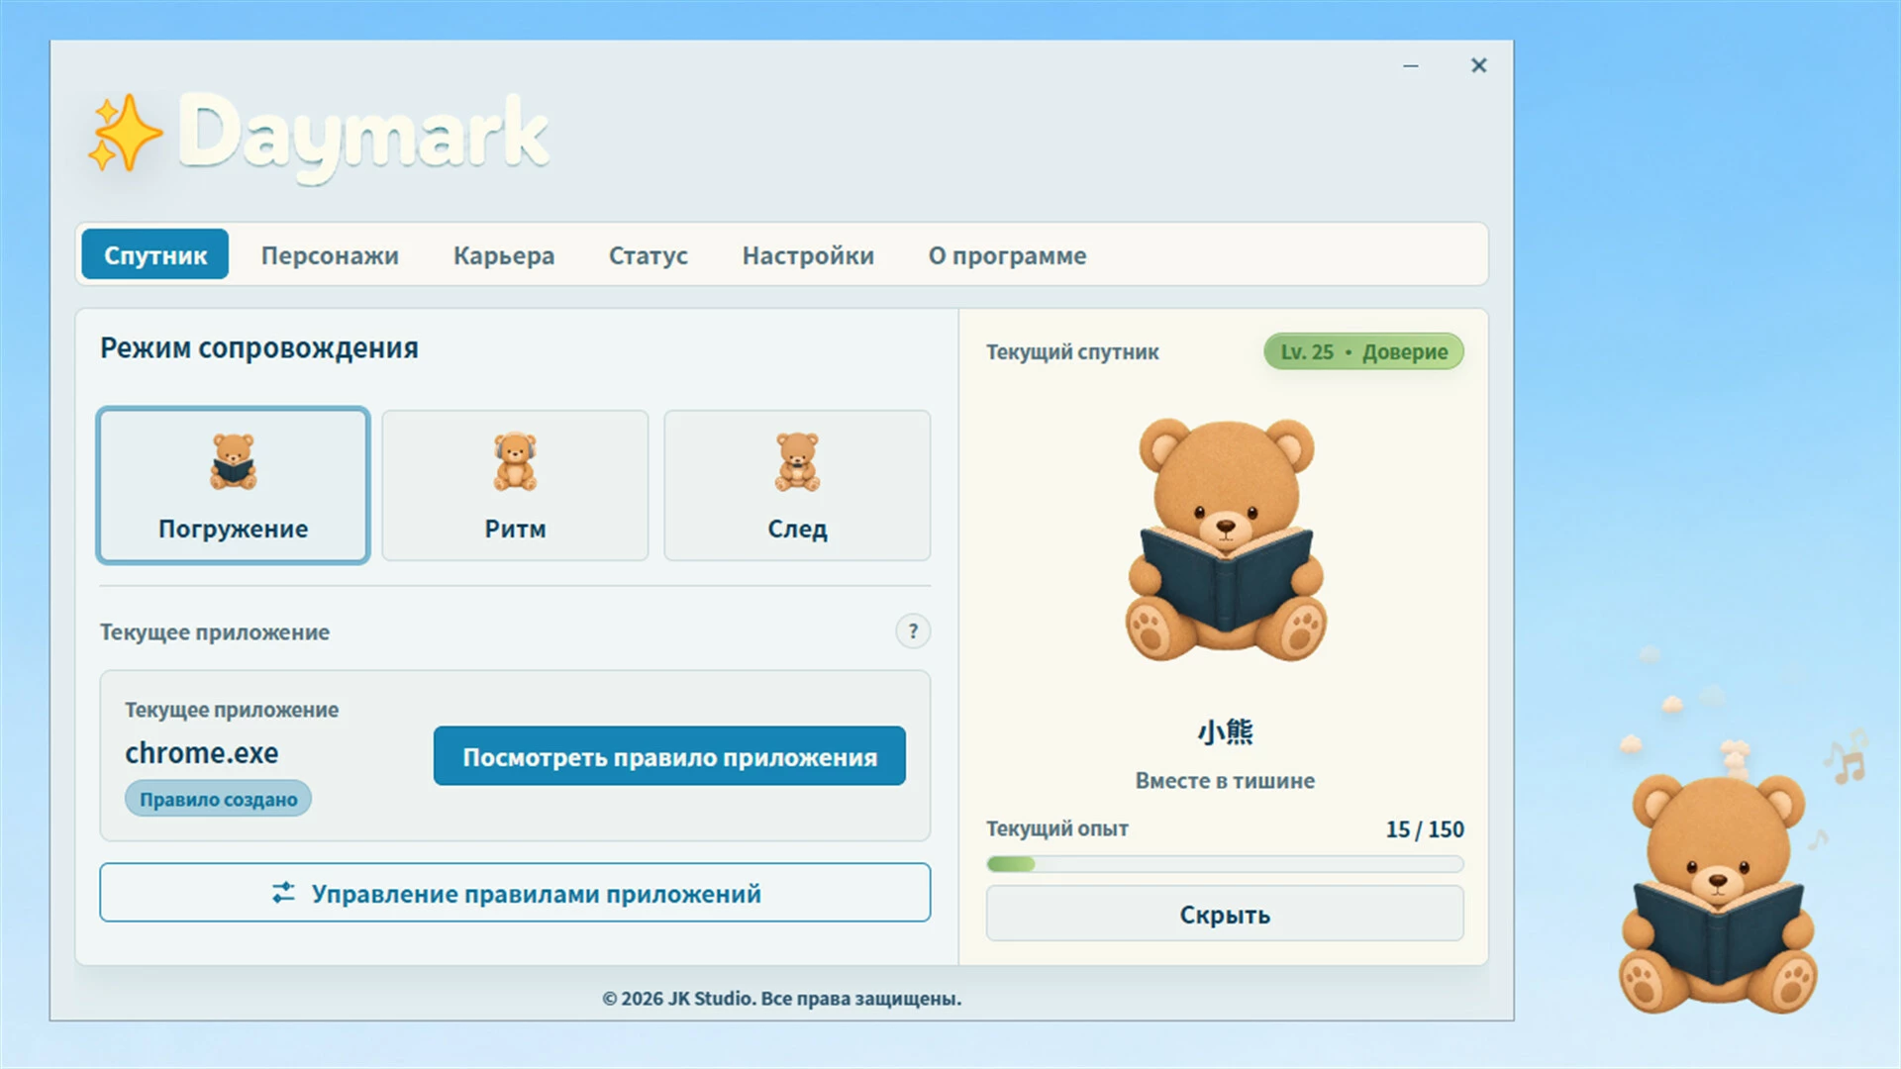Switch to the Персонажи tab

click(x=330, y=255)
